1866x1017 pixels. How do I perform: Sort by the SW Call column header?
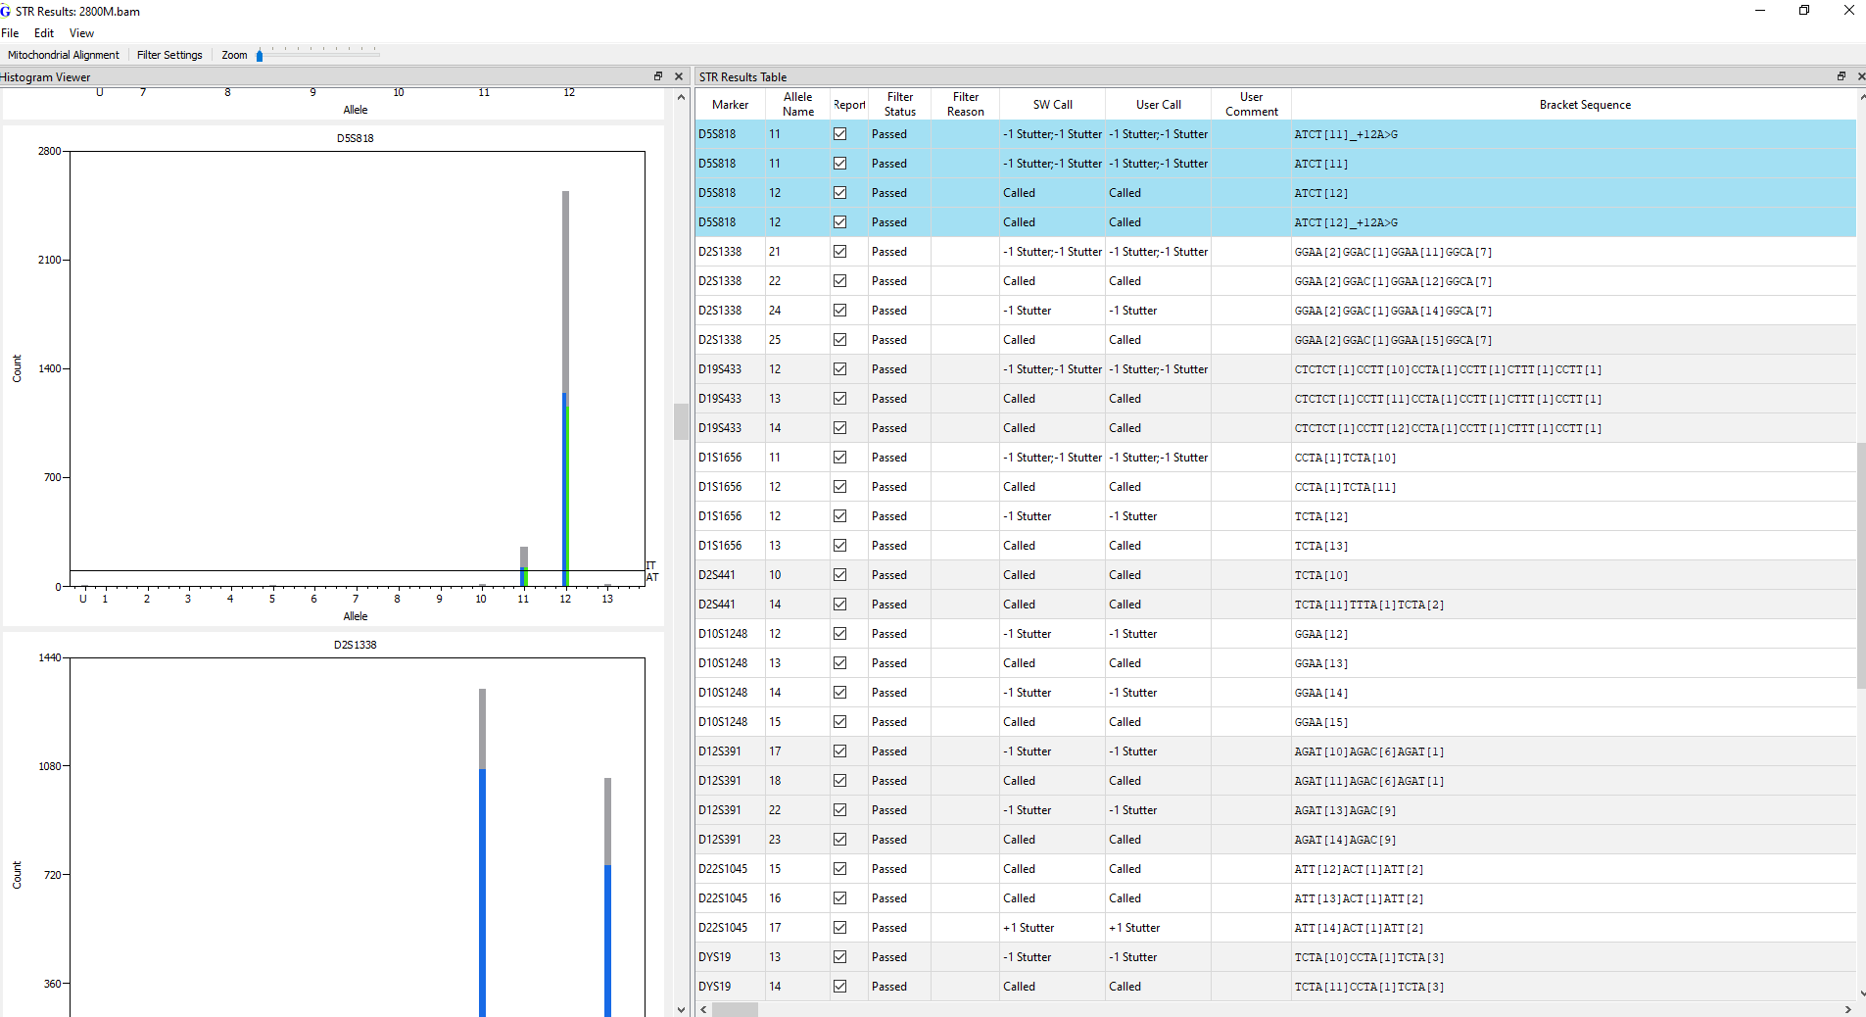pyautogui.click(x=1053, y=105)
